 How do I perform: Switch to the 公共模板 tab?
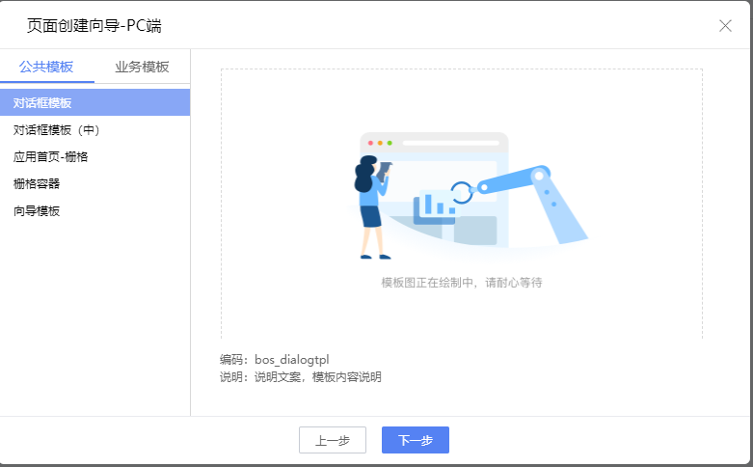[x=46, y=67]
